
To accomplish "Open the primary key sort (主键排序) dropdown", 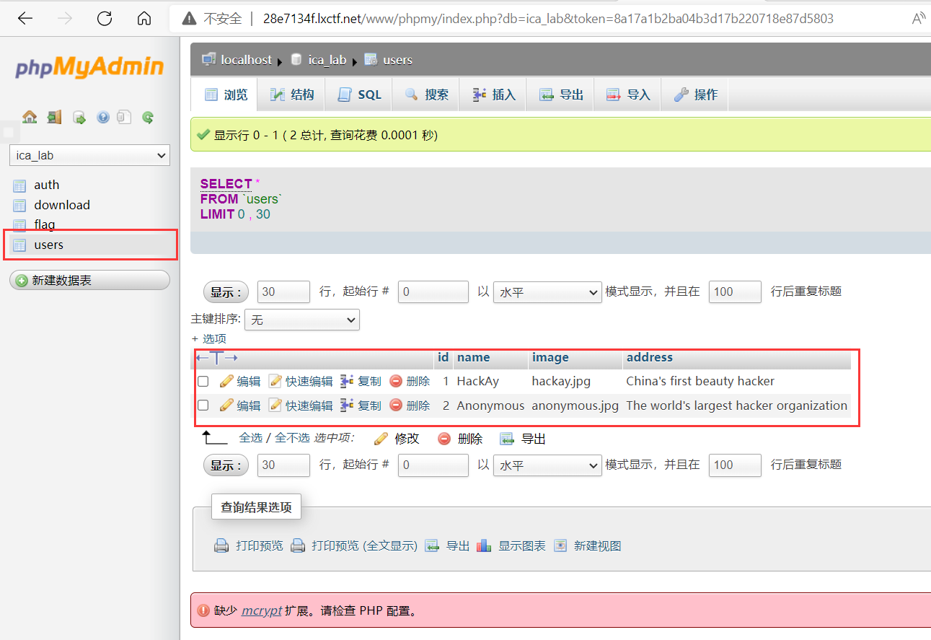I will [302, 320].
